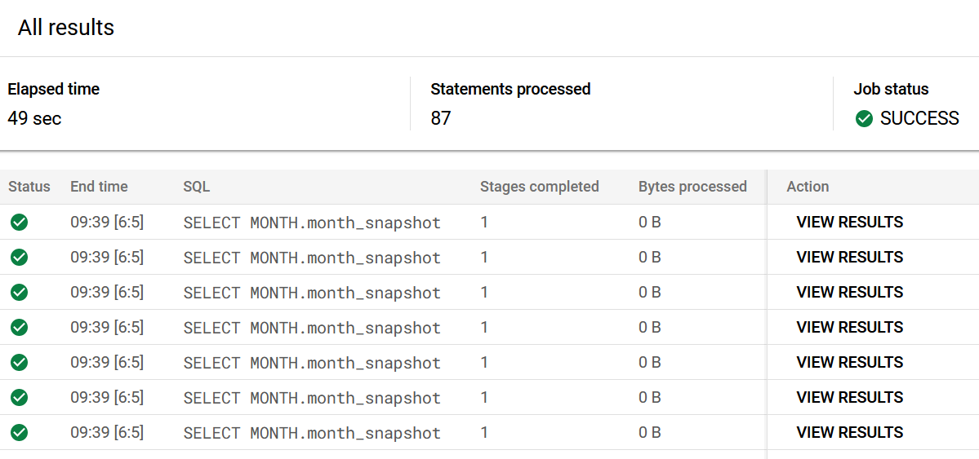Select VIEW RESULTS for the fourth statement
This screenshot has height=459, width=979.
point(849,327)
